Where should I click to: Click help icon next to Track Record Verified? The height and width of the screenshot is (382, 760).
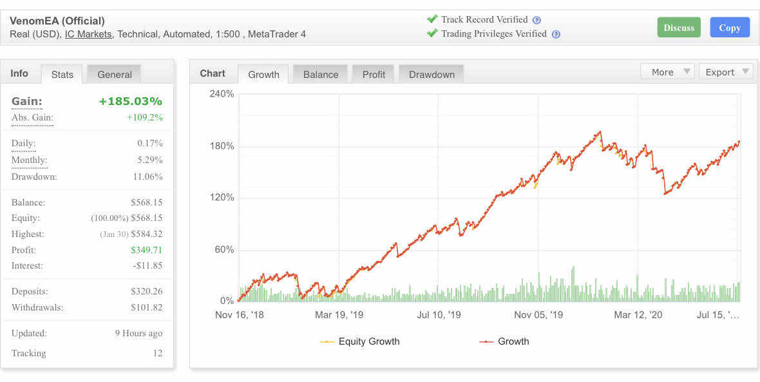(x=537, y=20)
